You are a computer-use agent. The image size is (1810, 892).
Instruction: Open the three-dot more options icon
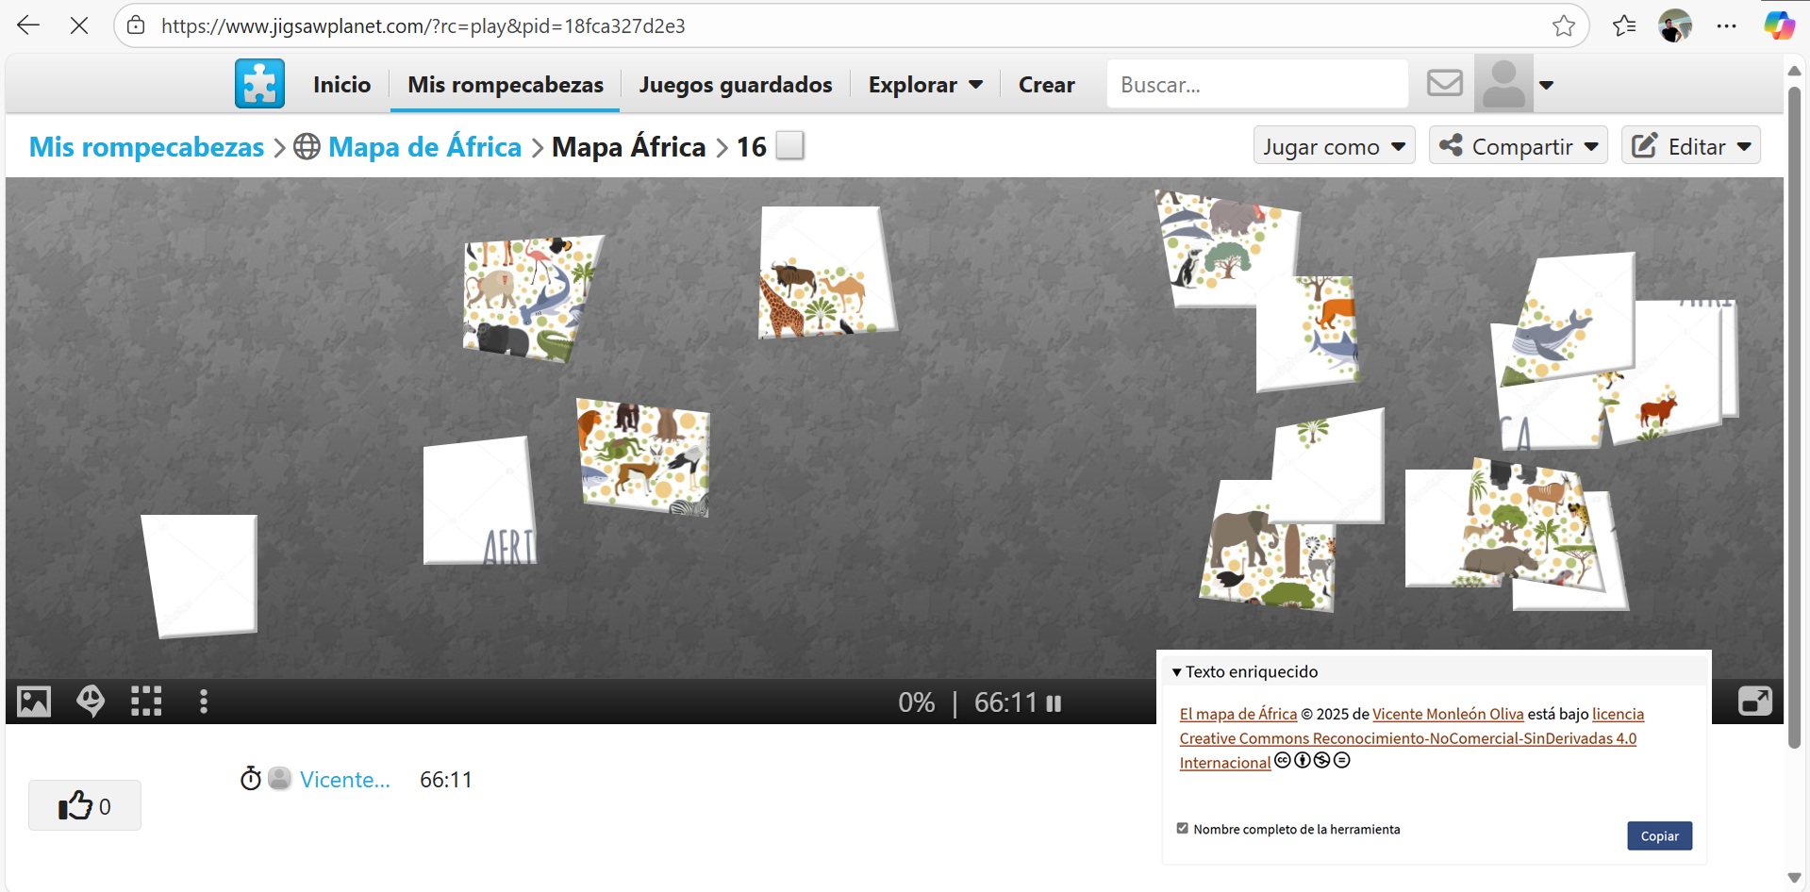203,701
